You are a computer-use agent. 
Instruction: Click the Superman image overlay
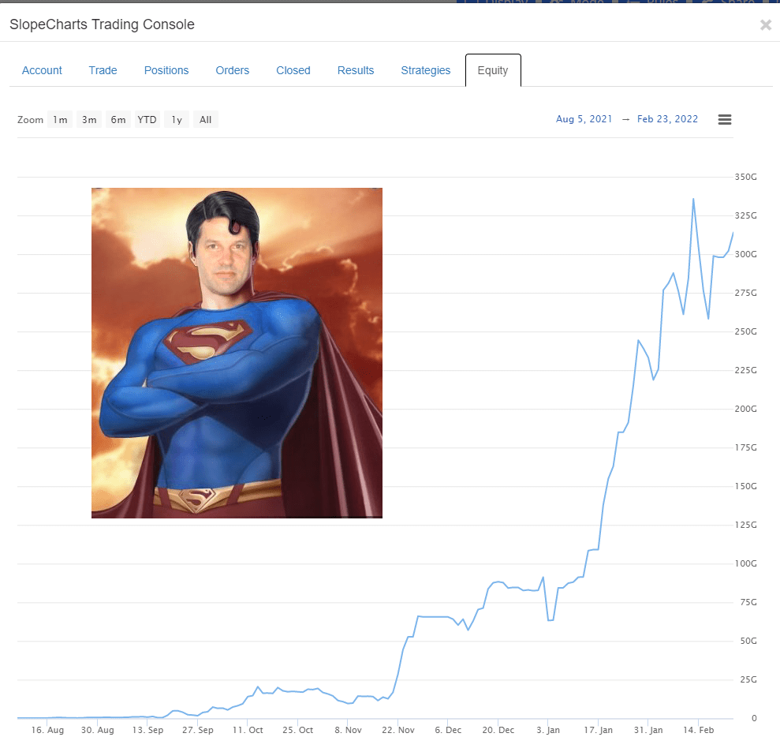click(237, 353)
